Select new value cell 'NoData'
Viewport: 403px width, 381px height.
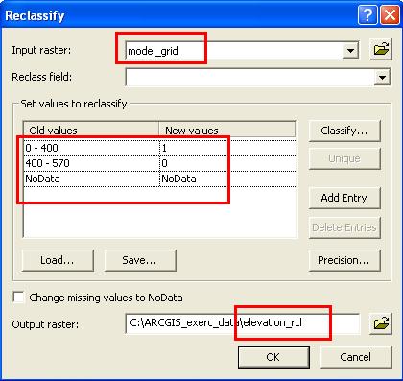[x=227, y=179]
